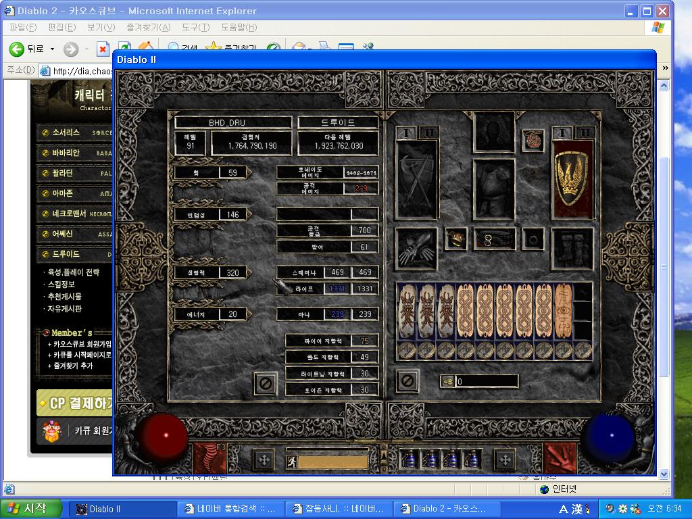Screen dimensions: 692x519
Task: Close the inventory panel button
Action: click(407, 380)
